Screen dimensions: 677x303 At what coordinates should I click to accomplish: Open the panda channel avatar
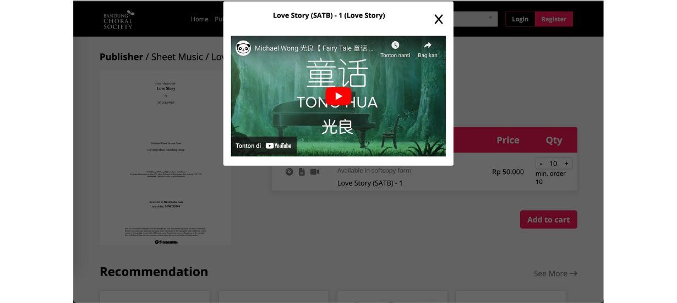coord(243,48)
